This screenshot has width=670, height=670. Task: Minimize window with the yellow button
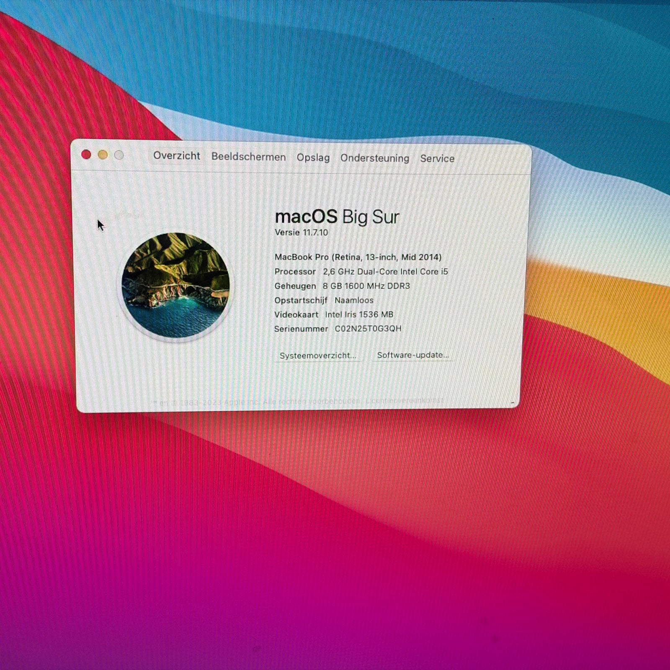(x=103, y=155)
